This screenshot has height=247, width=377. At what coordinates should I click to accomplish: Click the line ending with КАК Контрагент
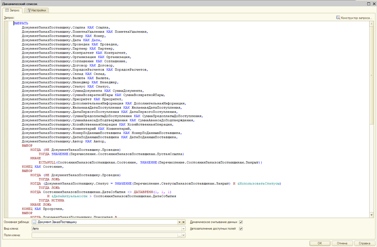pyautogui.click(x=74, y=53)
